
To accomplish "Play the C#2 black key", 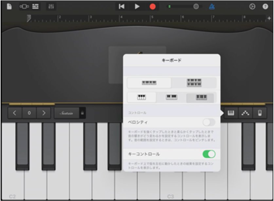I will click(22, 146).
